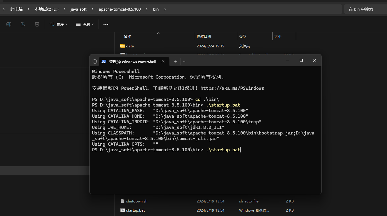Click the Using CLASSPATH output line
This screenshot has height=216, width=387.
click(203, 136)
